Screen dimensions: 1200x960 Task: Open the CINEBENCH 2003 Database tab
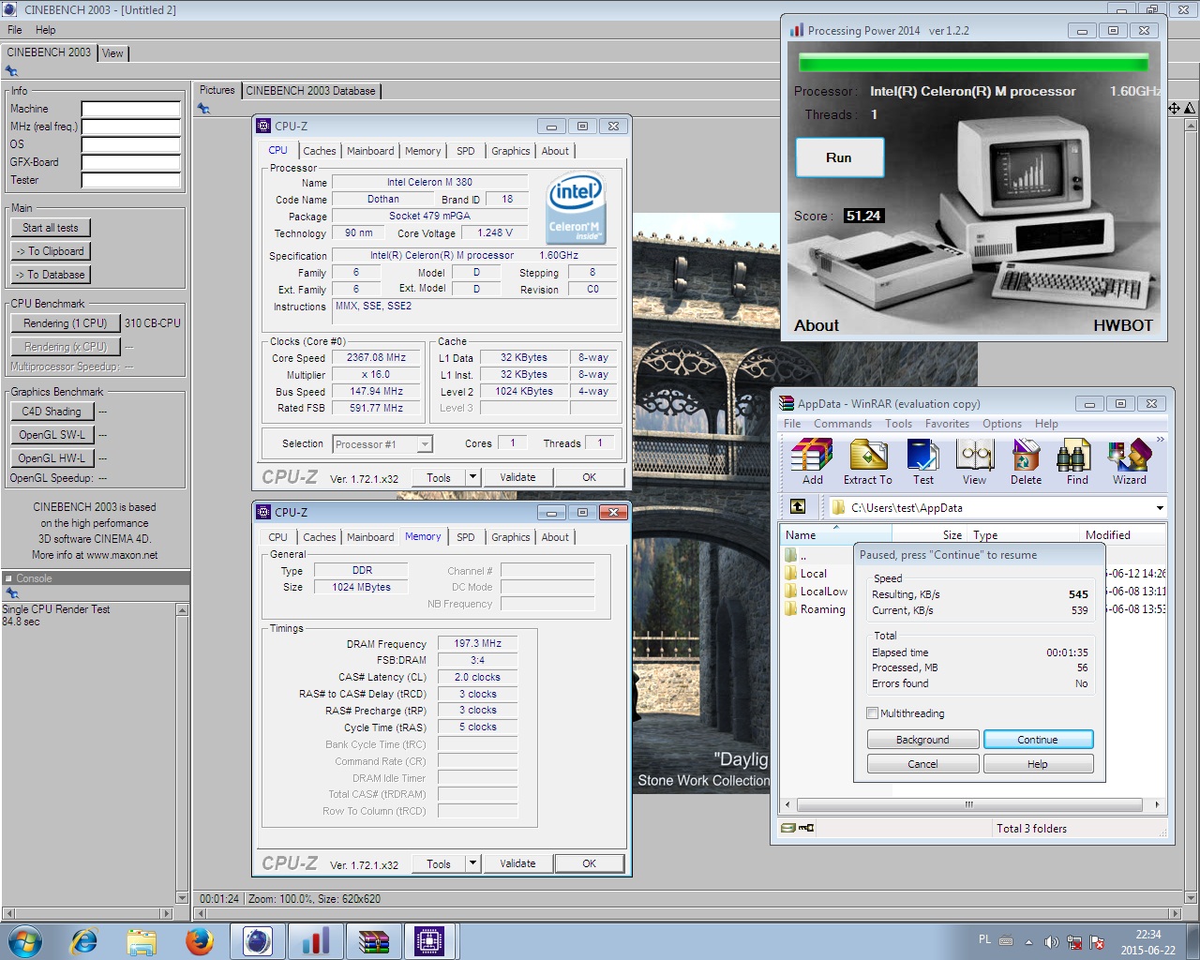[310, 91]
